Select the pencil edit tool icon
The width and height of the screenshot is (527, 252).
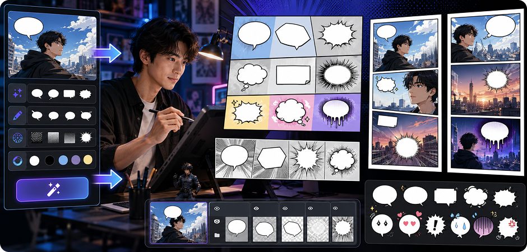17,115
